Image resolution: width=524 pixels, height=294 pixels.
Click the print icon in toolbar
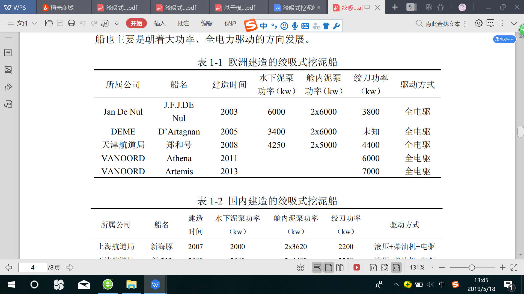pyautogui.click(x=72, y=23)
